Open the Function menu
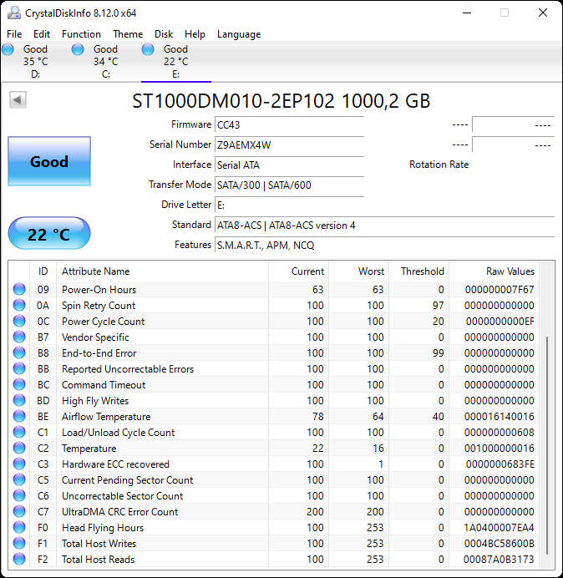 [x=81, y=34]
